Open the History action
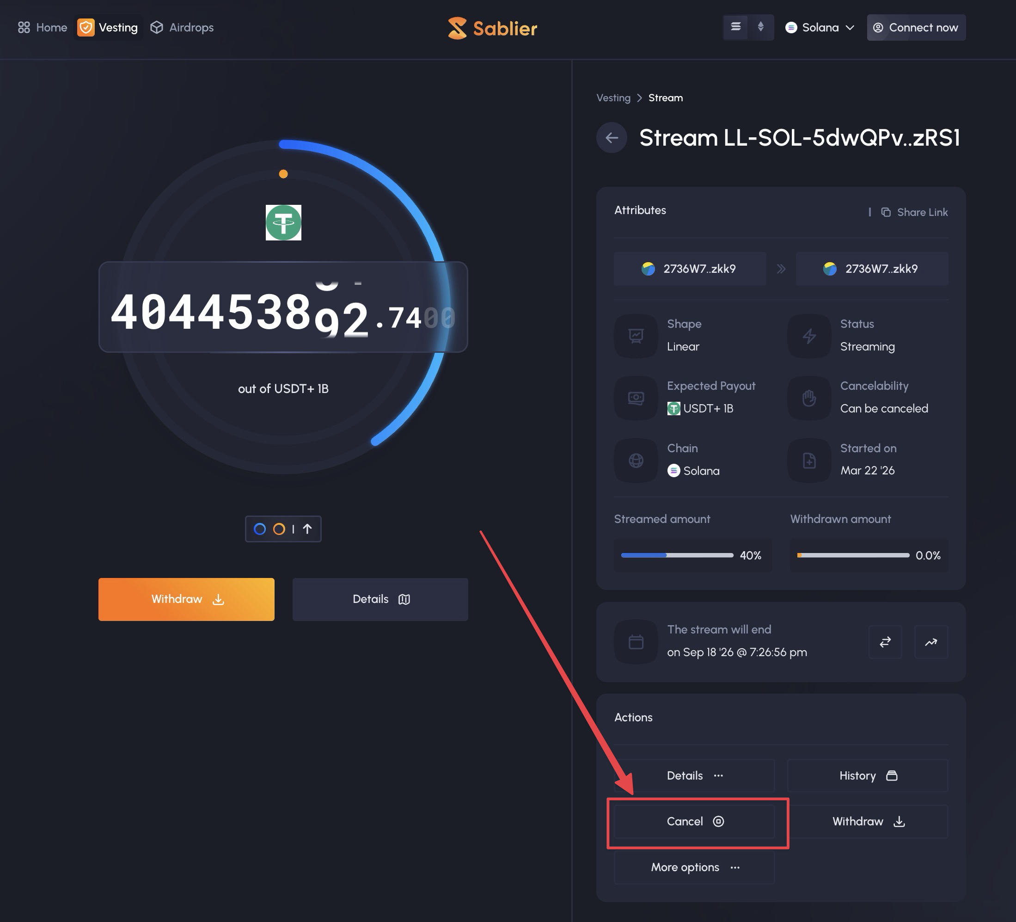Viewport: 1016px width, 922px height. (867, 775)
